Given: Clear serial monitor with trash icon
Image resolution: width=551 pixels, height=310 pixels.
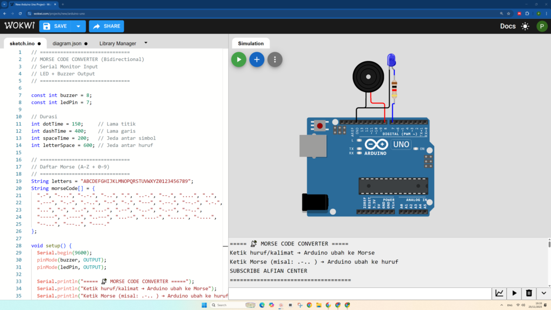Looking at the screenshot, I should (529, 293).
